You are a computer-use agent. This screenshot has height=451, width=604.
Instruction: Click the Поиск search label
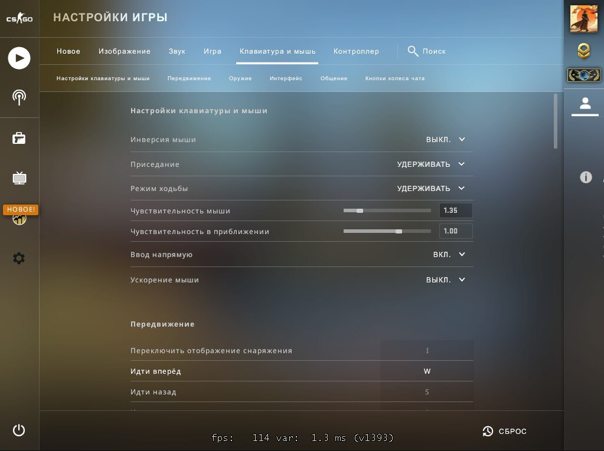point(434,51)
